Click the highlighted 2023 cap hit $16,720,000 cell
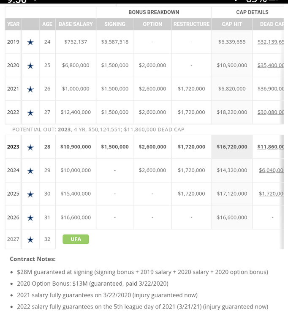Image resolution: width=288 pixels, height=317 pixels. click(232, 147)
